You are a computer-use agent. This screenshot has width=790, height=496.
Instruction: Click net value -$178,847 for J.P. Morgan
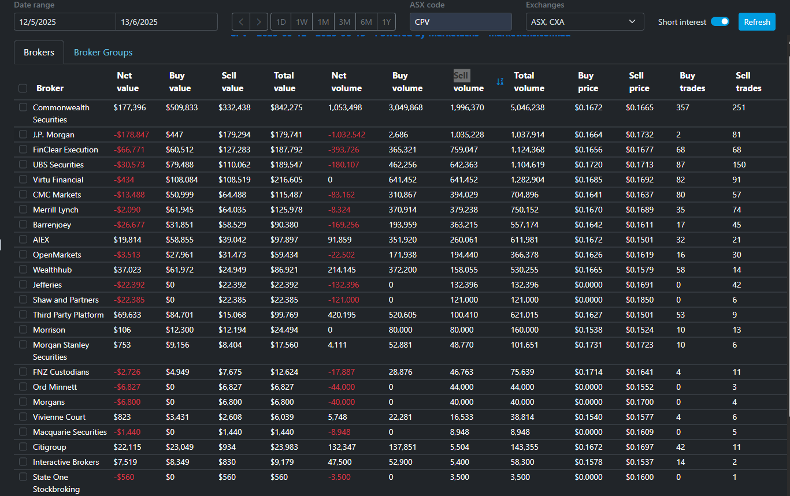point(131,135)
